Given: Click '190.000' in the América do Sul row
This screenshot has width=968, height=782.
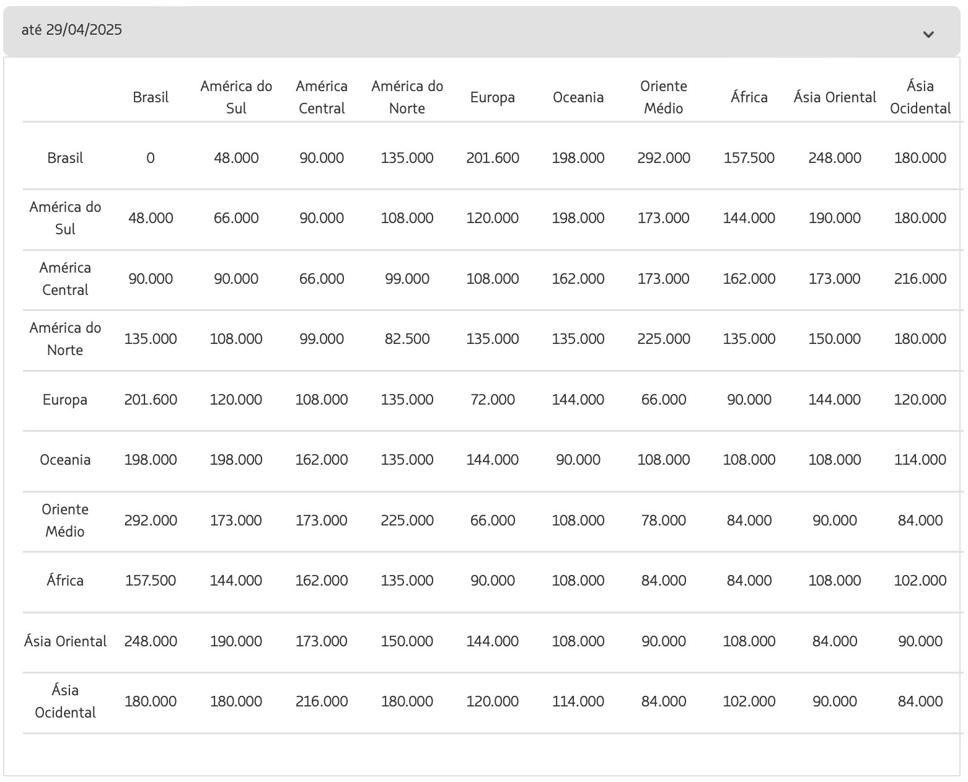Looking at the screenshot, I should pyautogui.click(x=835, y=218).
